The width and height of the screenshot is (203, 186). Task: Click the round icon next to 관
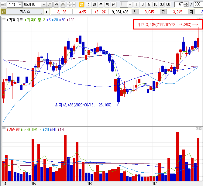[x=63, y=5]
